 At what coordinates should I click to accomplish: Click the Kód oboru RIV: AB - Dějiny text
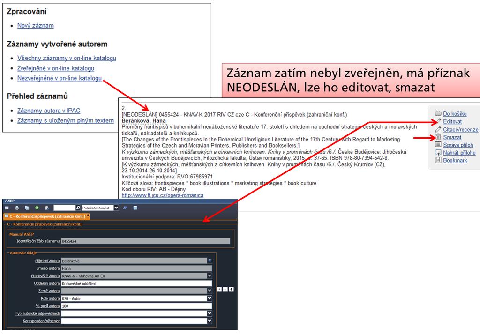coord(154,189)
